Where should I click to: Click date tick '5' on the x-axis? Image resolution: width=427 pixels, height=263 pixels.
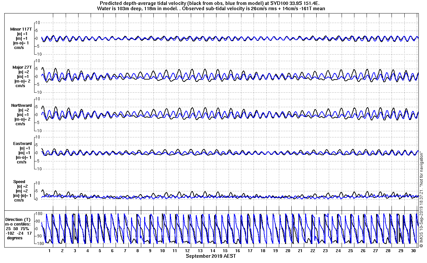tap(100, 251)
